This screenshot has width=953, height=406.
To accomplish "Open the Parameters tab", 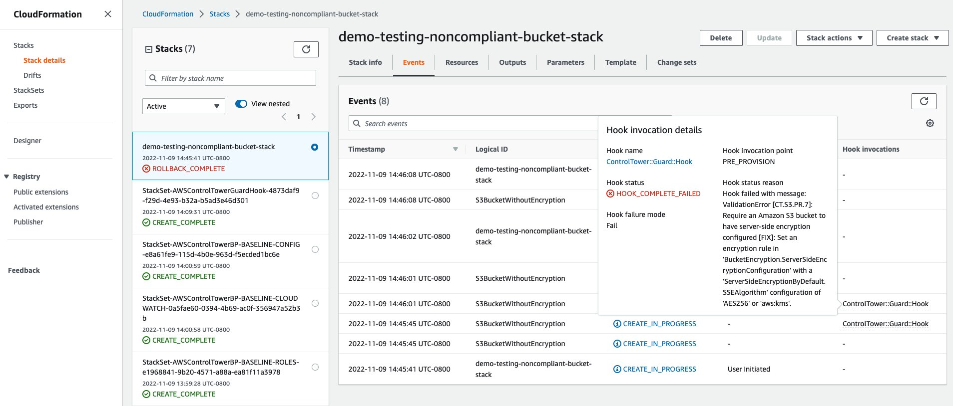I will (565, 62).
